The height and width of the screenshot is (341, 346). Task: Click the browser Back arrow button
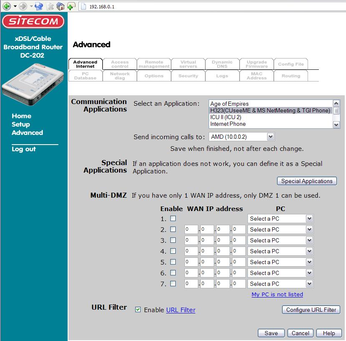(x=7, y=6)
